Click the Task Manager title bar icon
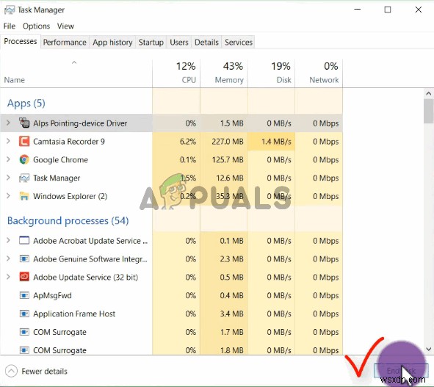434x387 pixels. coord(10,10)
